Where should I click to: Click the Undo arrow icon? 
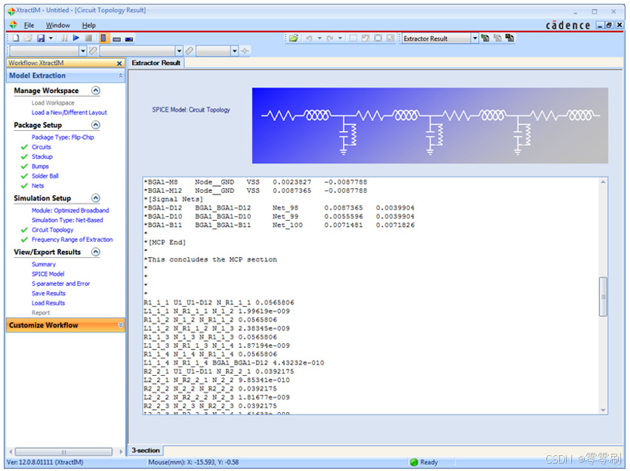pyautogui.click(x=309, y=39)
